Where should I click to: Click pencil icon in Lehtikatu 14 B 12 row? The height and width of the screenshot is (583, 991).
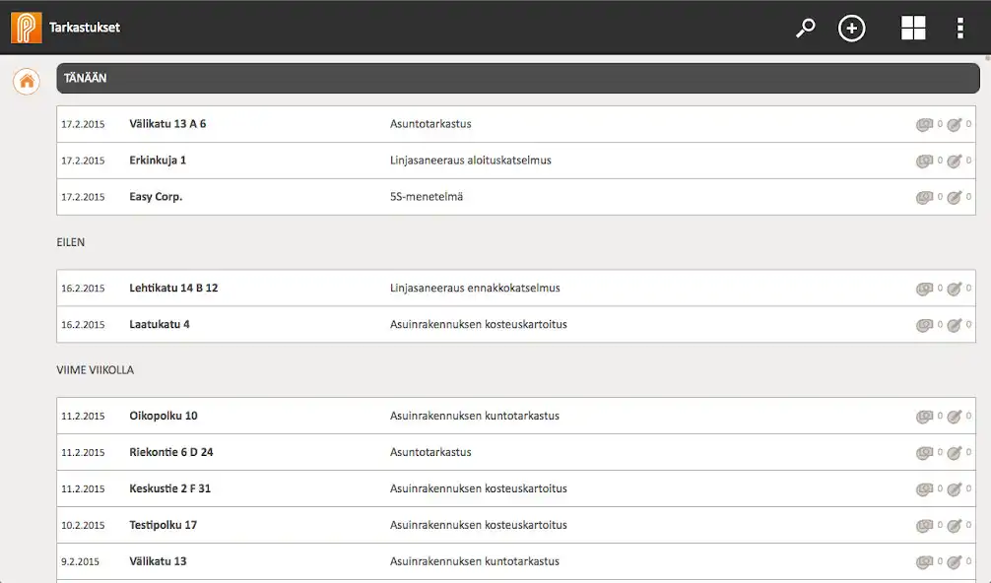coord(954,290)
